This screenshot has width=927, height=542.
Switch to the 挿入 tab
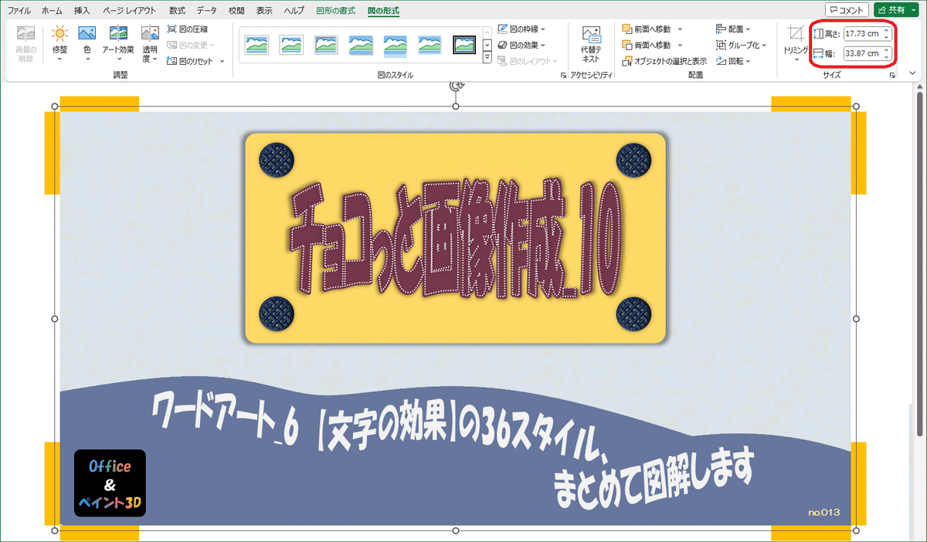pyautogui.click(x=82, y=11)
